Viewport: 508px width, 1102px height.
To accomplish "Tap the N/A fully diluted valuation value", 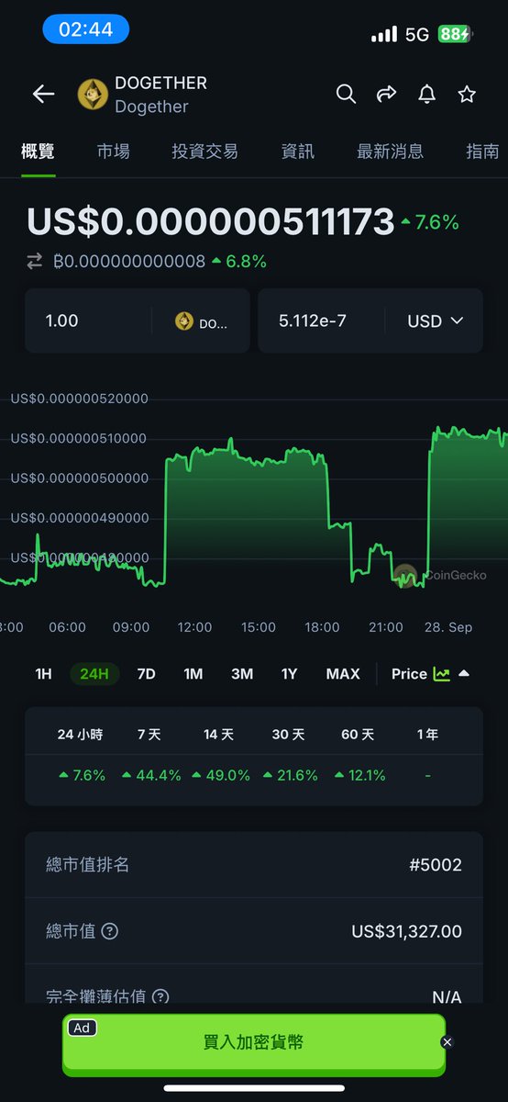I will point(447,997).
